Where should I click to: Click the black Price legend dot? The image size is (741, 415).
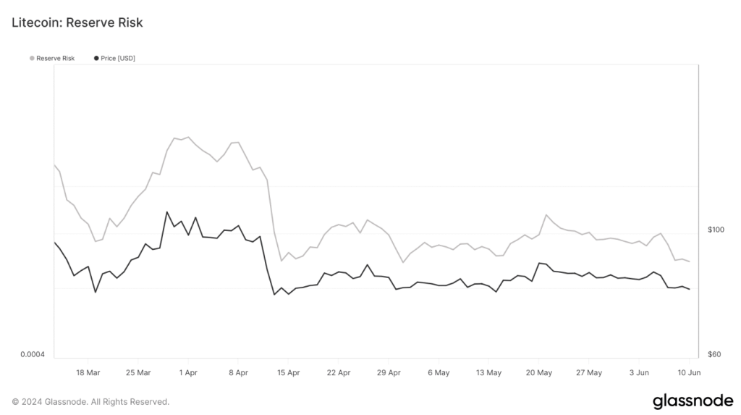pos(96,58)
